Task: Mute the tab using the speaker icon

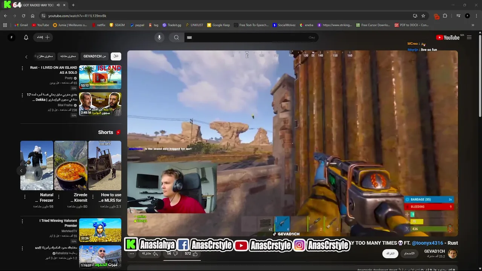Action: click(x=58, y=5)
